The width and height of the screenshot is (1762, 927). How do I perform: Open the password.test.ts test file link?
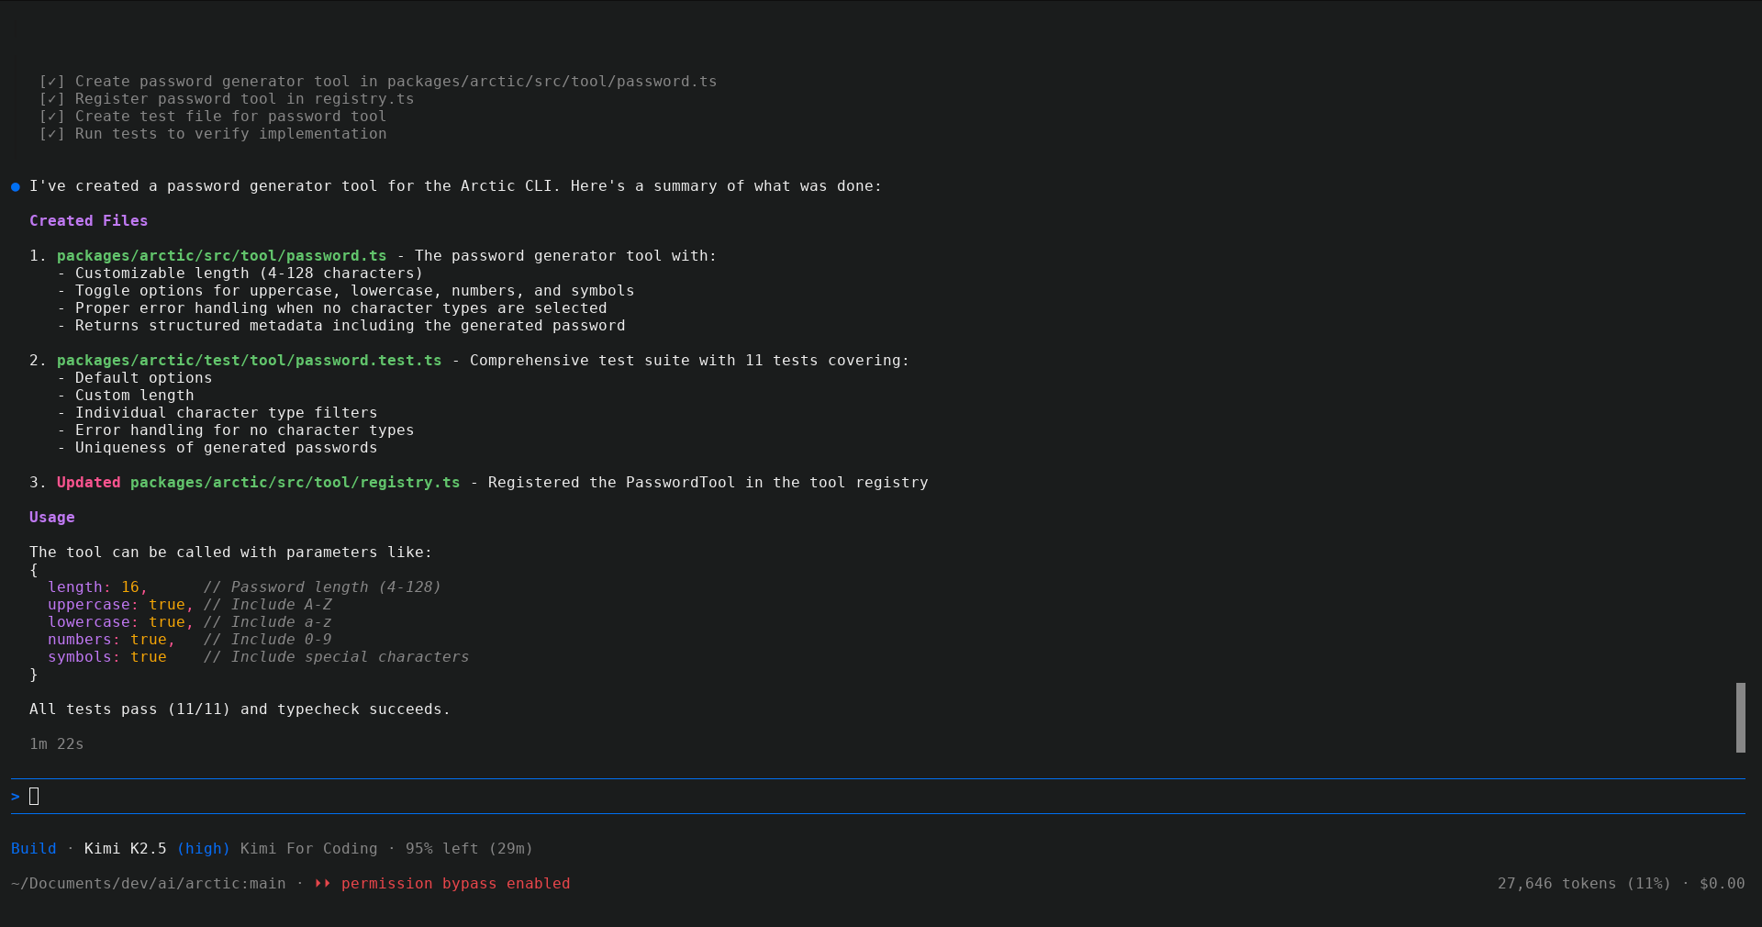[x=248, y=361]
